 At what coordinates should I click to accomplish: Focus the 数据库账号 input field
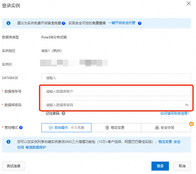tap(116, 92)
